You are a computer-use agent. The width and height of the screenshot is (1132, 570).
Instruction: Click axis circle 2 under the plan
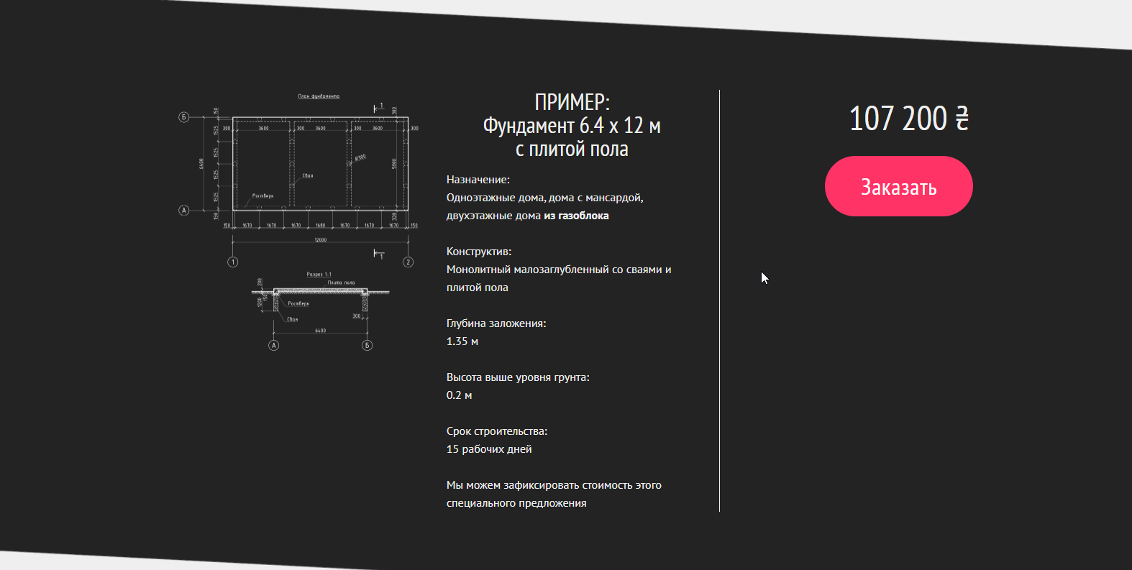[x=408, y=262]
